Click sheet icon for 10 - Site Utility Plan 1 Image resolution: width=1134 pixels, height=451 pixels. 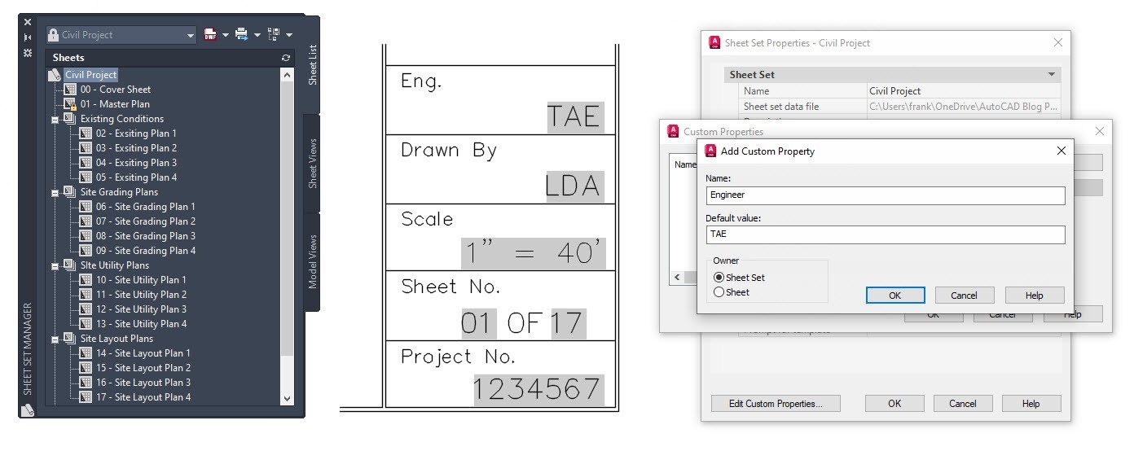coord(86,280)
